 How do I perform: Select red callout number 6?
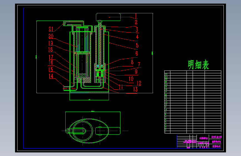pos(137,53)
